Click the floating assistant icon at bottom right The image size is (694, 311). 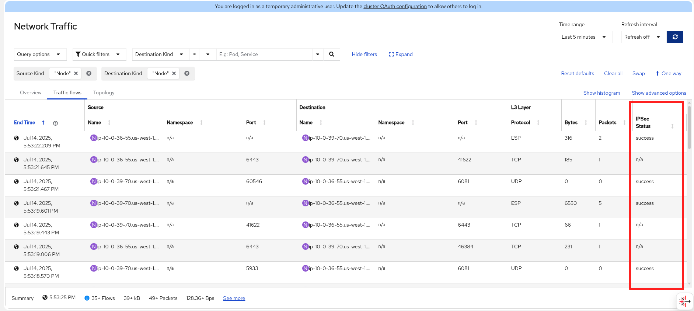point(684,301)
